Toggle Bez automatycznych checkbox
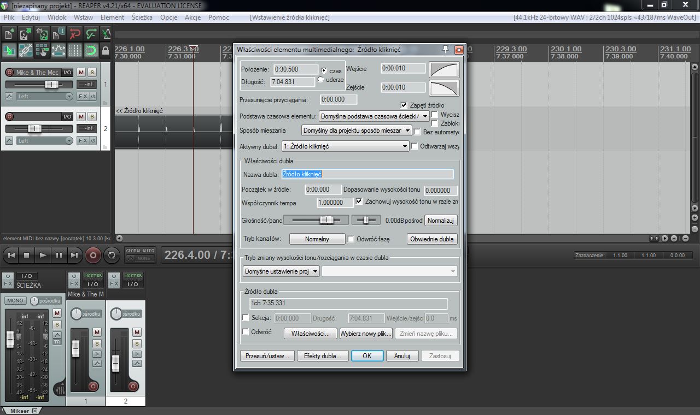The image size is (700, 415). click(417, 132)
